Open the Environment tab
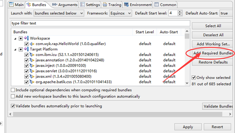This screenshot has height=133, width=235. click(138, 5)
